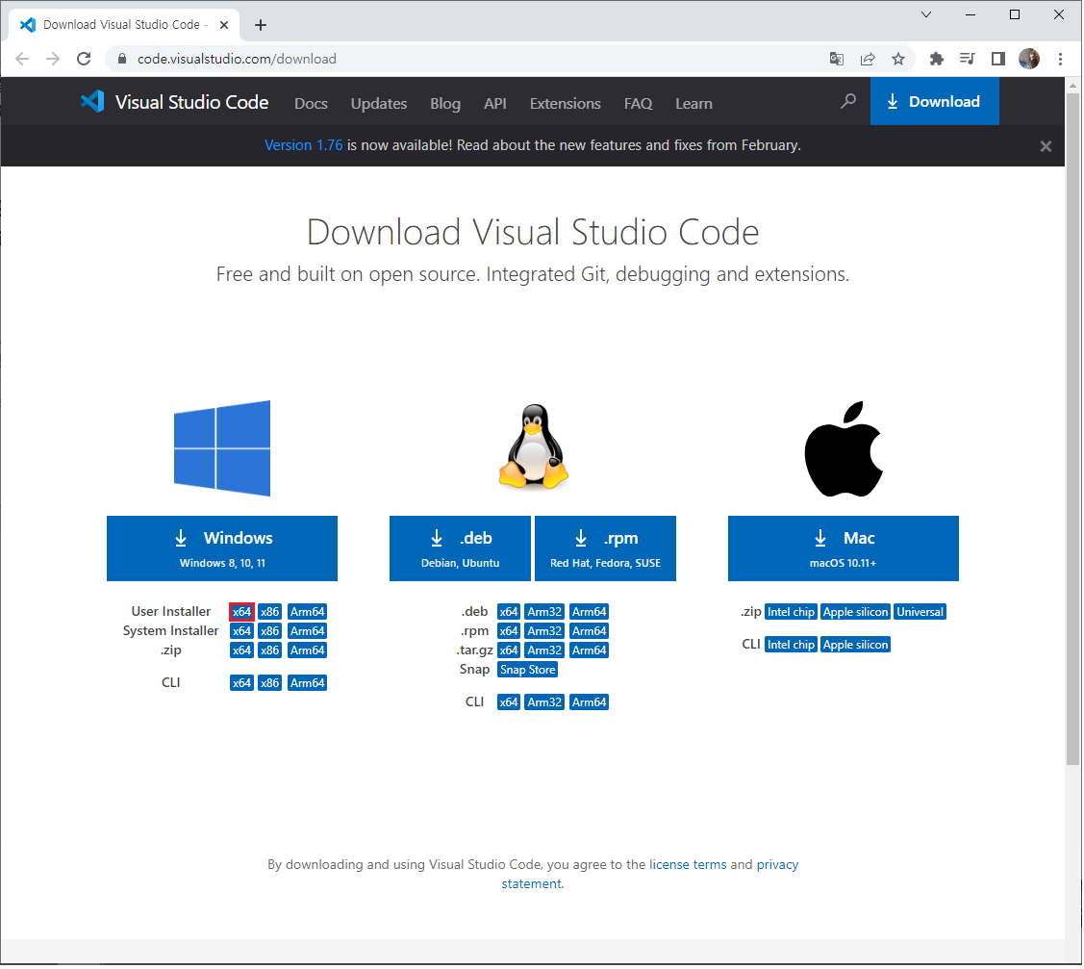Open site search with the magnifier icon
The width and height of the screenshot is (1084, 969).
pyautogui.click(x=848, y=102)
